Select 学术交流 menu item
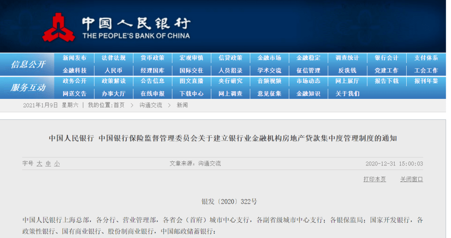Screen dimensions: 451x238 pyautogui.click(x=269, y=70)
